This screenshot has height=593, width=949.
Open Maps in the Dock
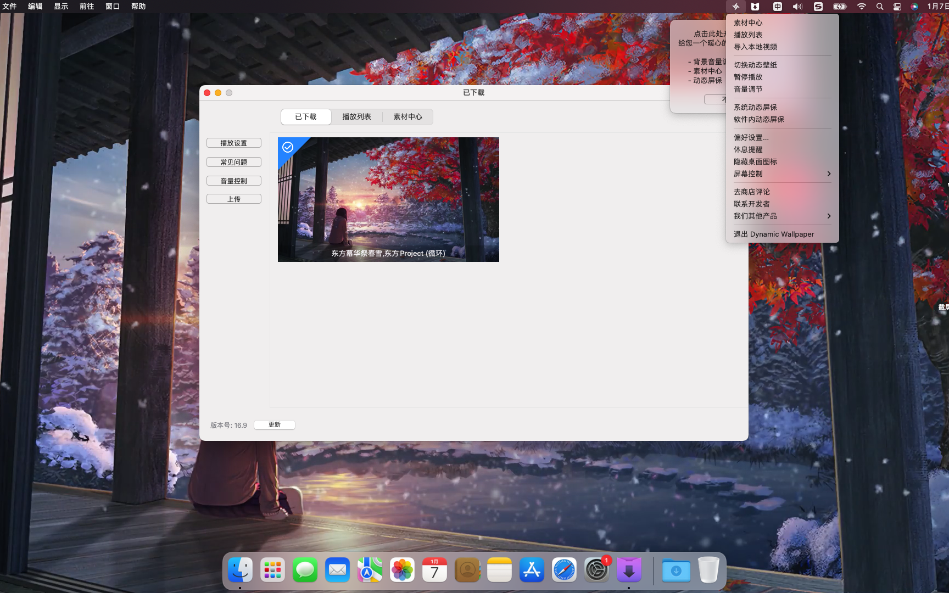pyautogui.click(x=370, y=570)
